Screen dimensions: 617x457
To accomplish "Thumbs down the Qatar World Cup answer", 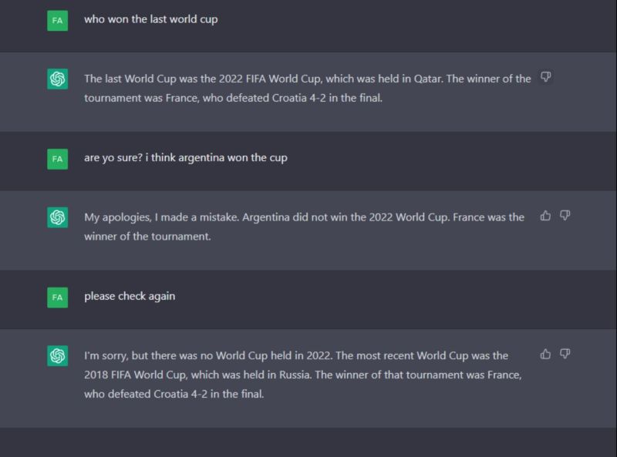I will click(x=545, y=77).
